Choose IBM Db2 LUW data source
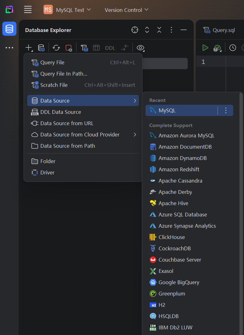Image resolution: width=244 pixels, height=335 pixels. 189,328
